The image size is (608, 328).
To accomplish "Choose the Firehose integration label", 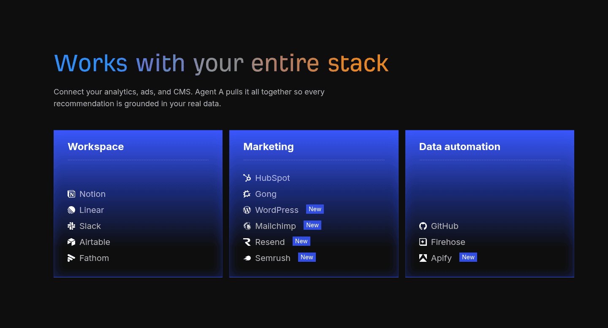I will click(x=448, y=242).
